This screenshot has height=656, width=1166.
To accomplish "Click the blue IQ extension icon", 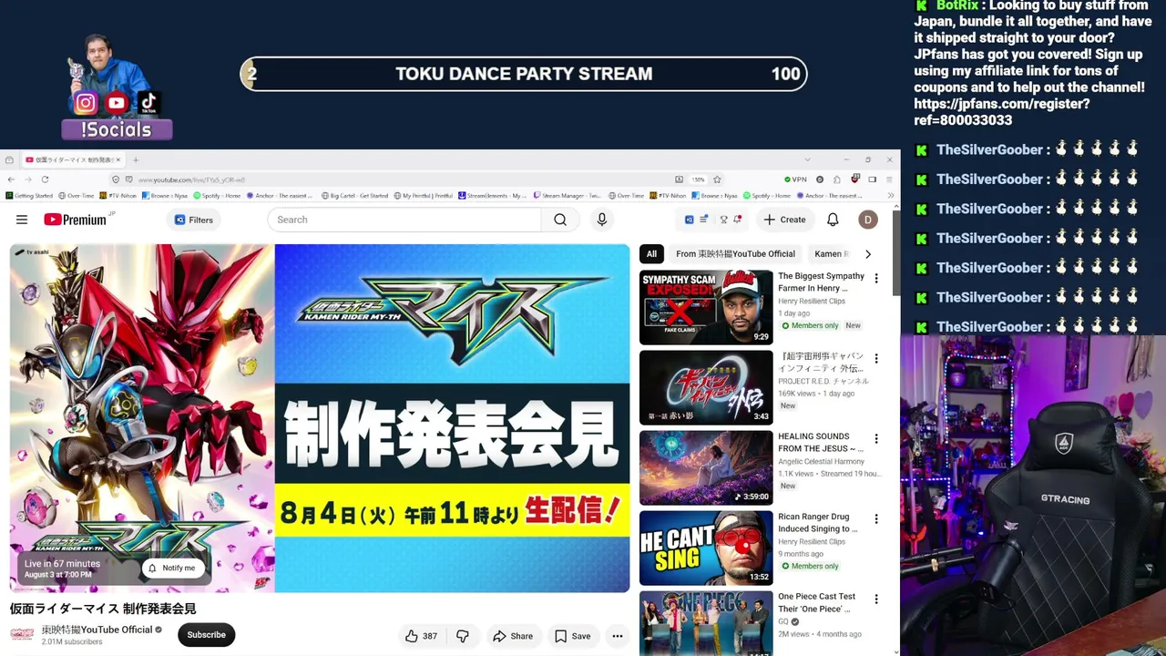I will point(690,220).
